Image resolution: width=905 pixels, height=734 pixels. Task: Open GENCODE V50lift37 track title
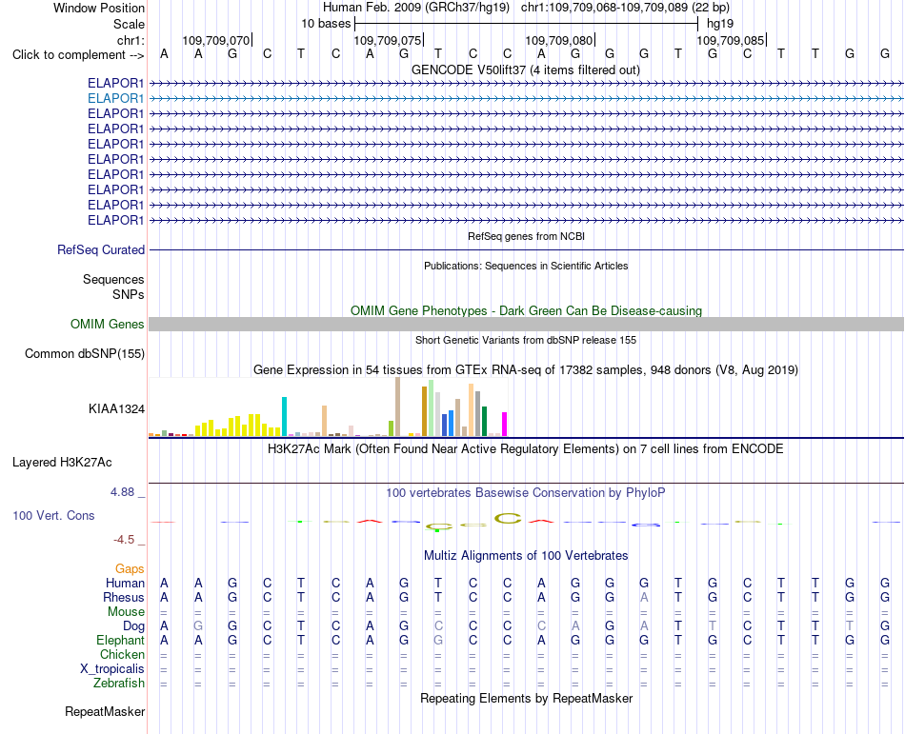[526, 70]
